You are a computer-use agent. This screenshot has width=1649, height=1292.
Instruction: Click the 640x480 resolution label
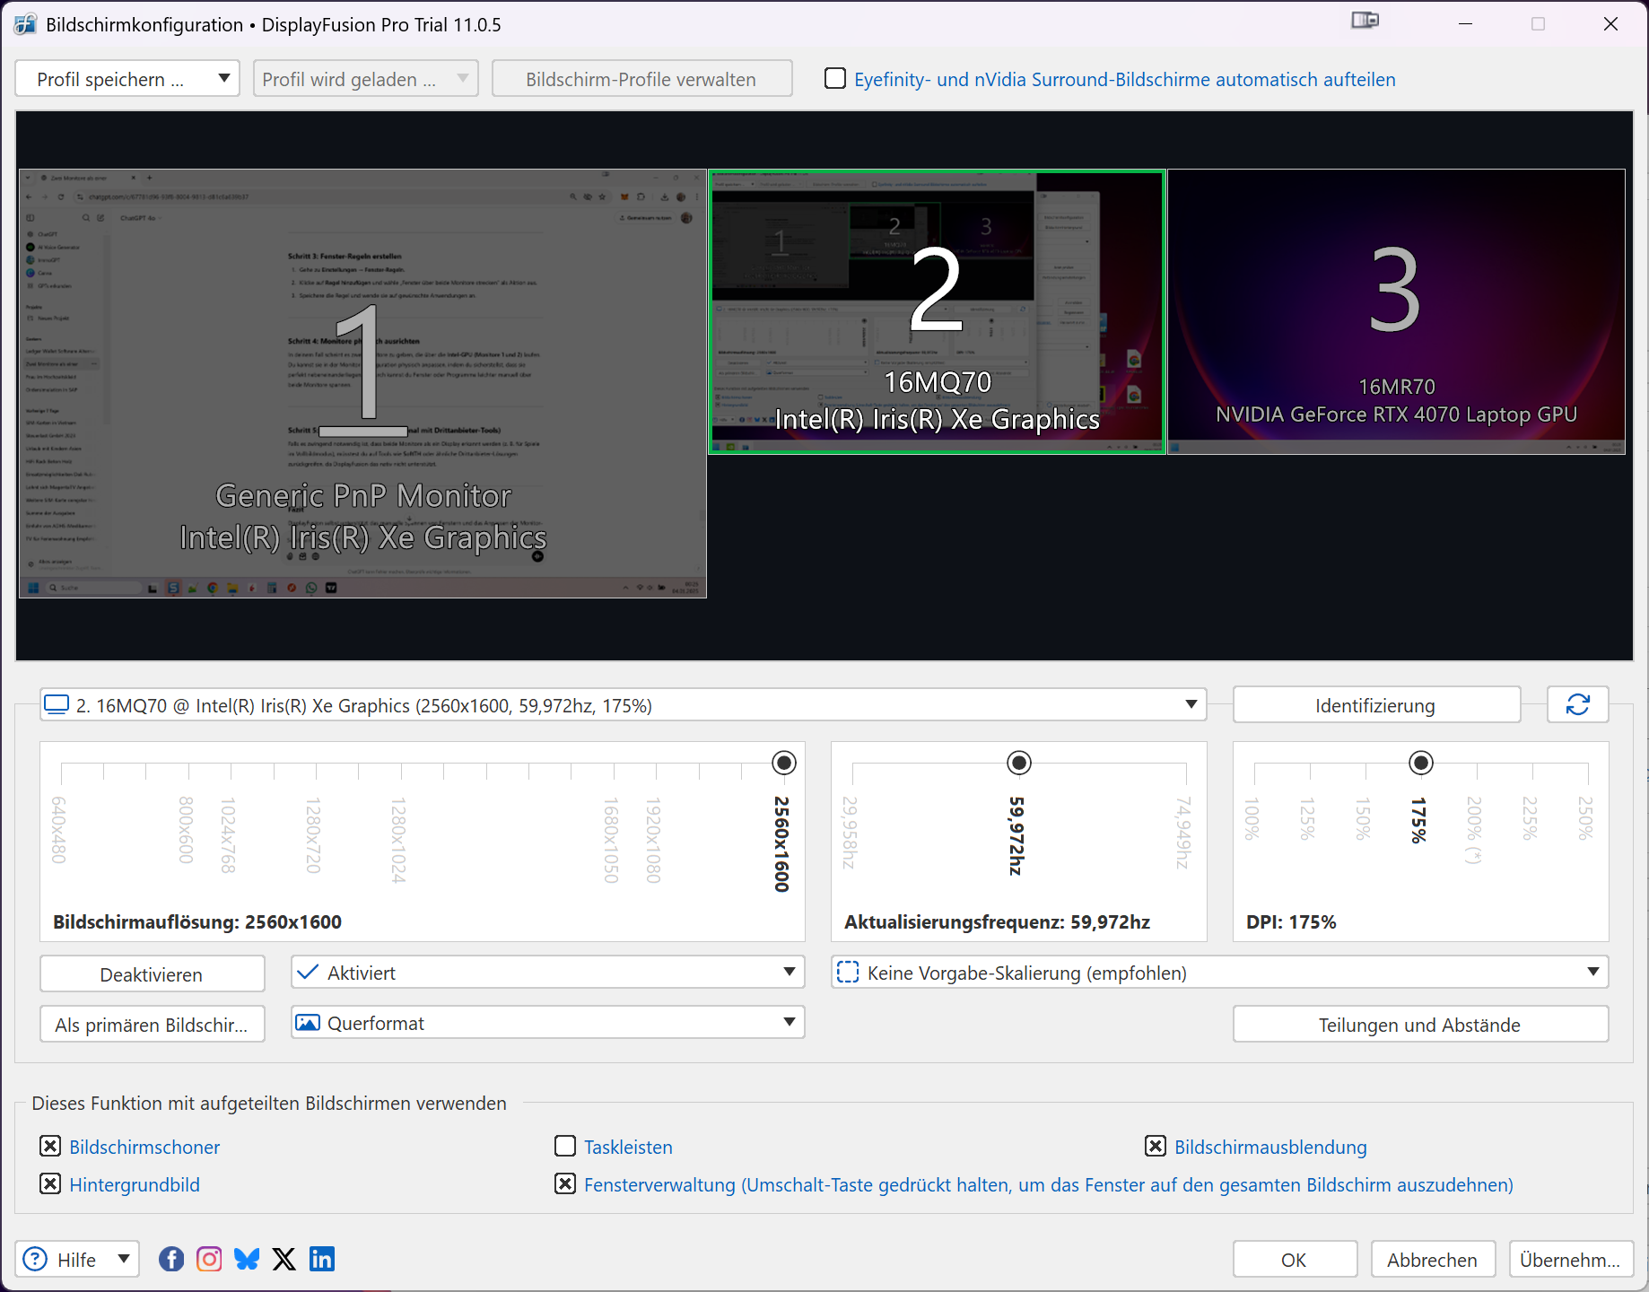[x=59, y=830]
